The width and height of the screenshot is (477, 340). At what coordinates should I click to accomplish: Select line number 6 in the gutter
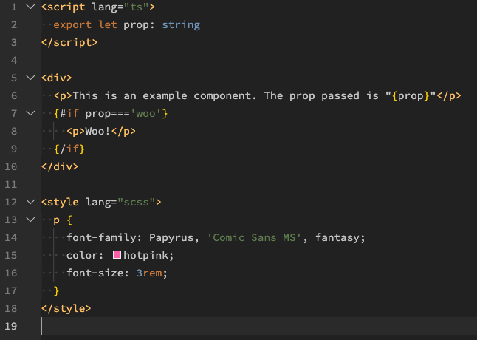[x=14, y=95]
